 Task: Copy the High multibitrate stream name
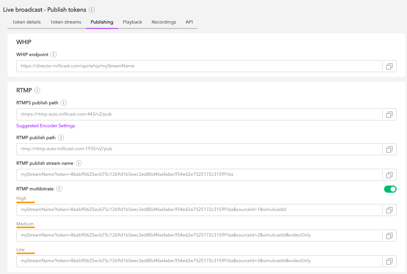(x=389, y=210)
